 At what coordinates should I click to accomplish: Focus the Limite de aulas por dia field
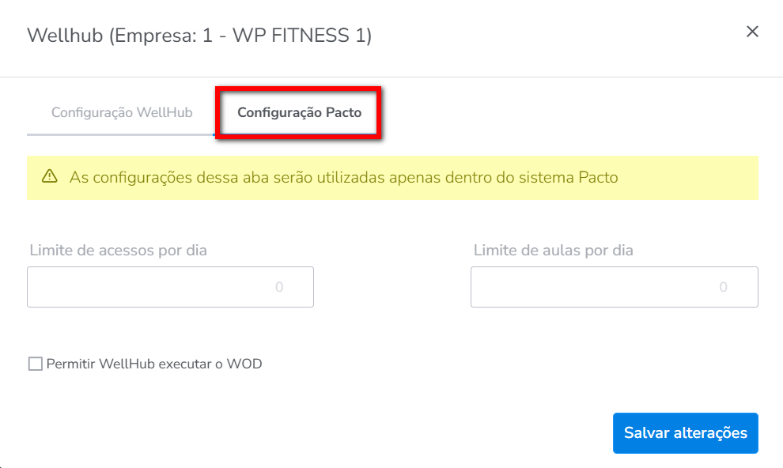tap(615, 287)
